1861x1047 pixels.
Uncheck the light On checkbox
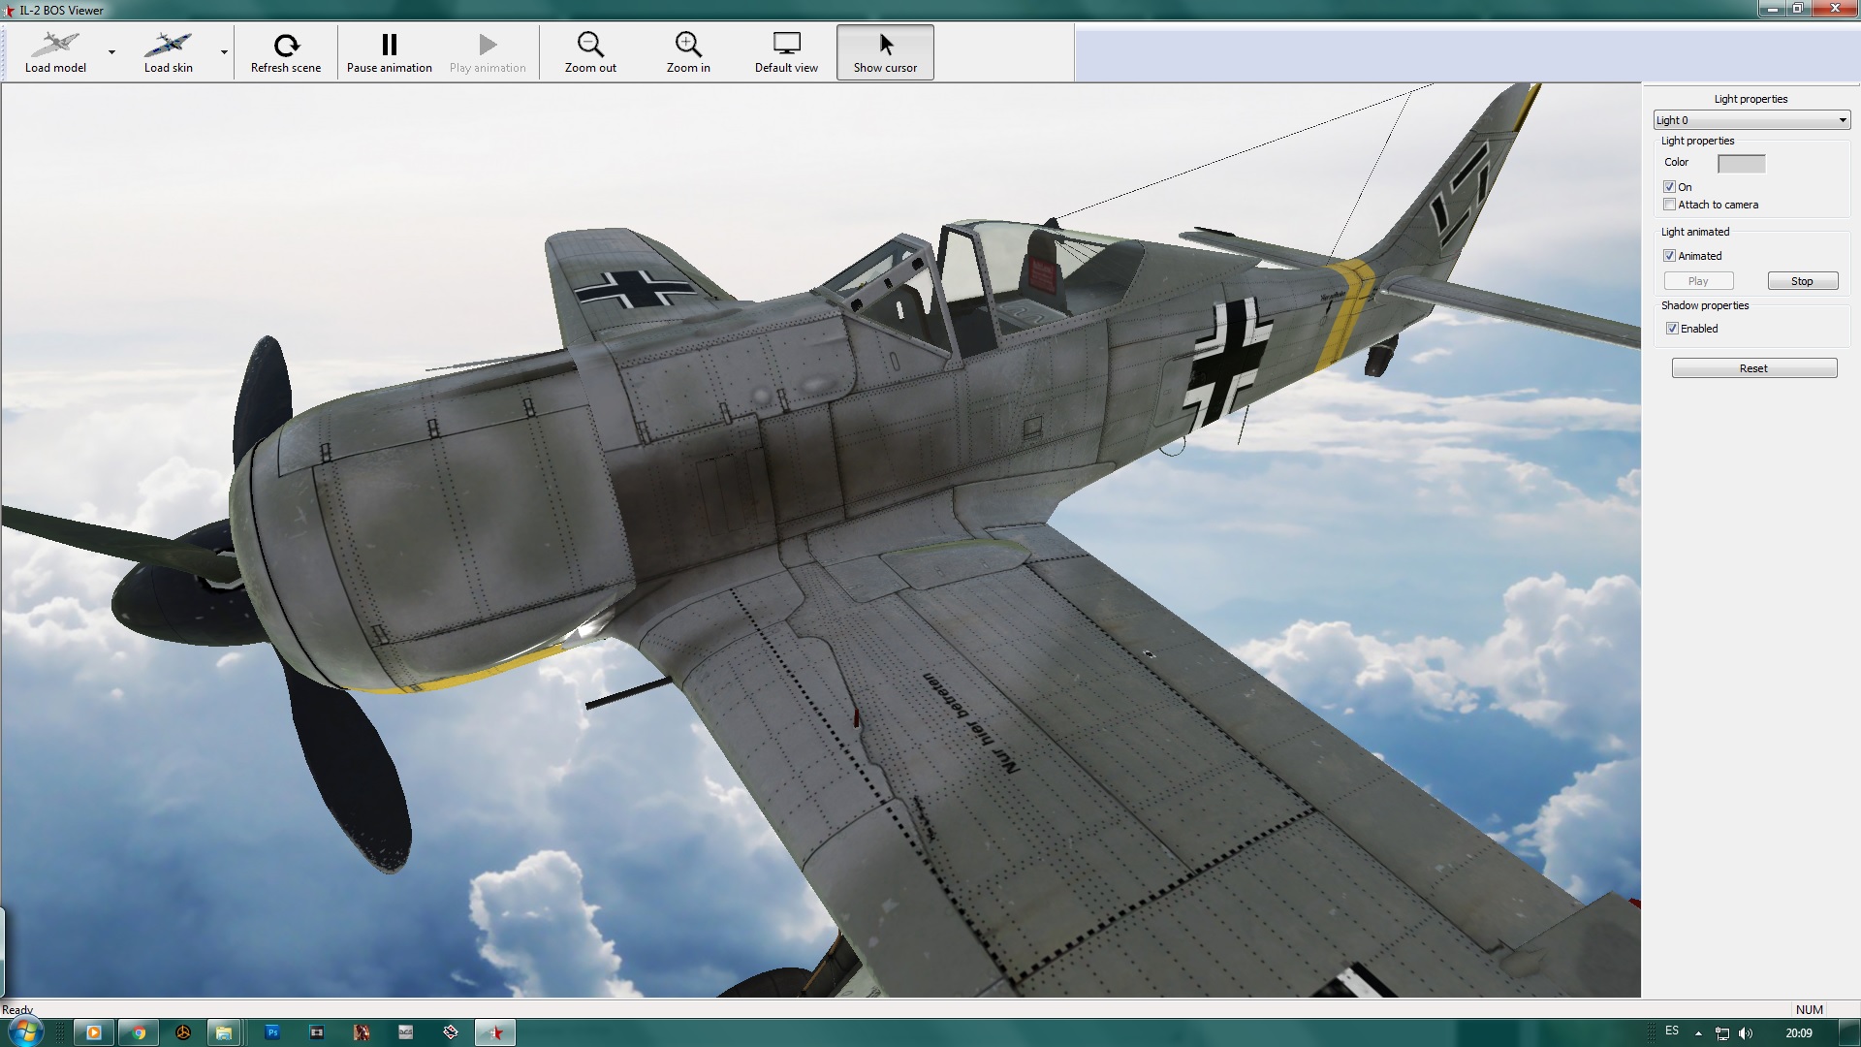point(1669,187)
